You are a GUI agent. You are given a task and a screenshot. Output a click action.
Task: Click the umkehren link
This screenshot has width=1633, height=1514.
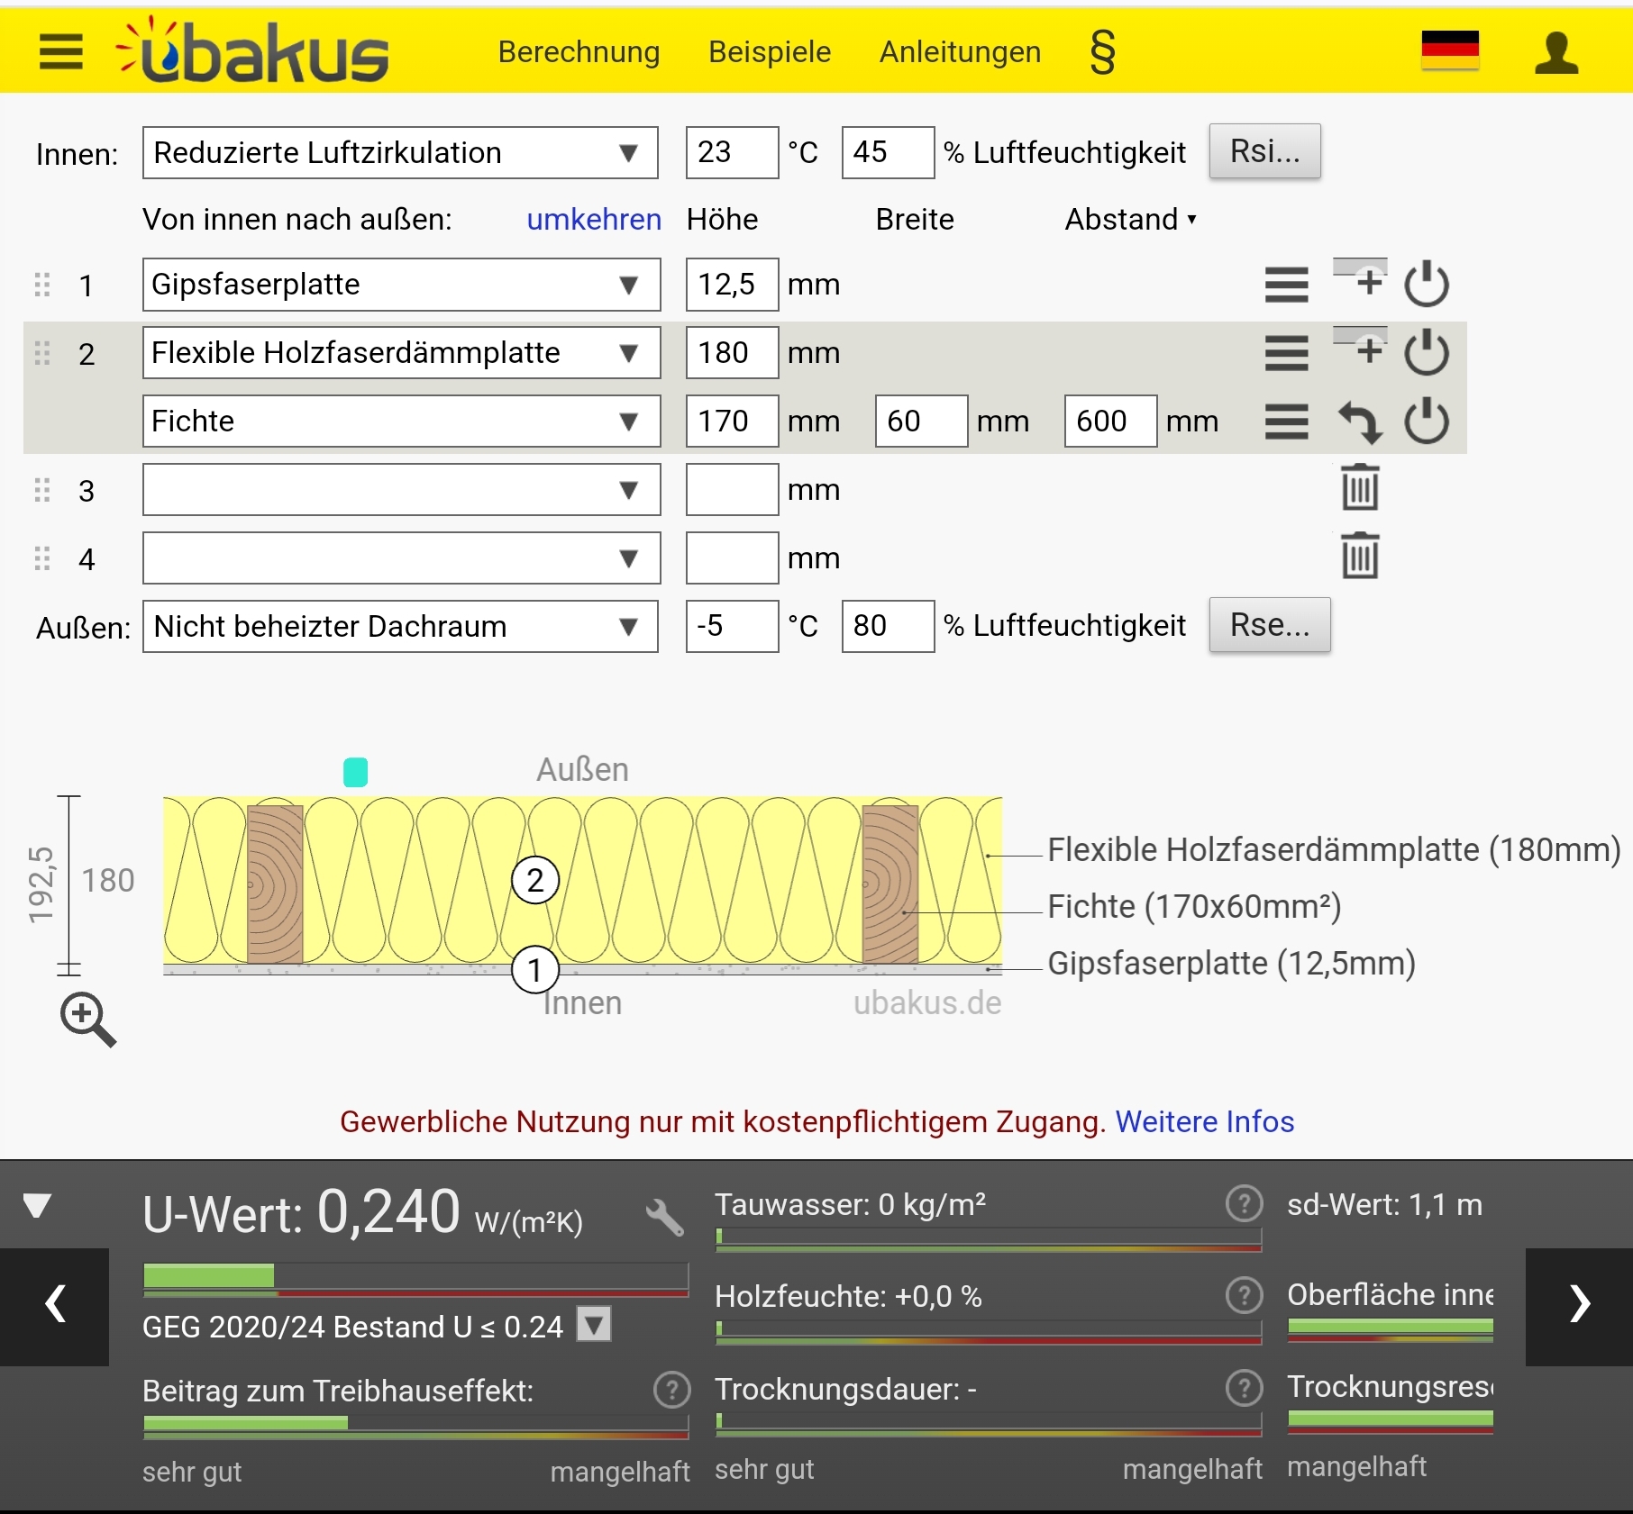pos(594,220)
